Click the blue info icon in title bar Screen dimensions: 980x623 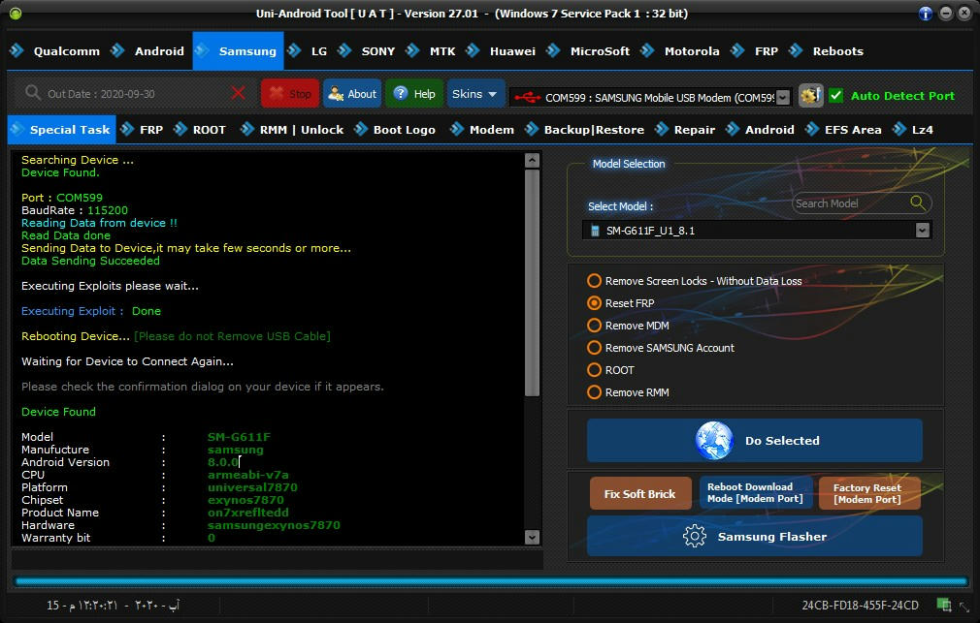click(925, 14)
